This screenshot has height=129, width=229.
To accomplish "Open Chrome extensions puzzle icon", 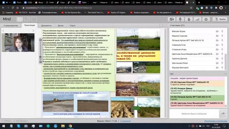I will 216,8.
